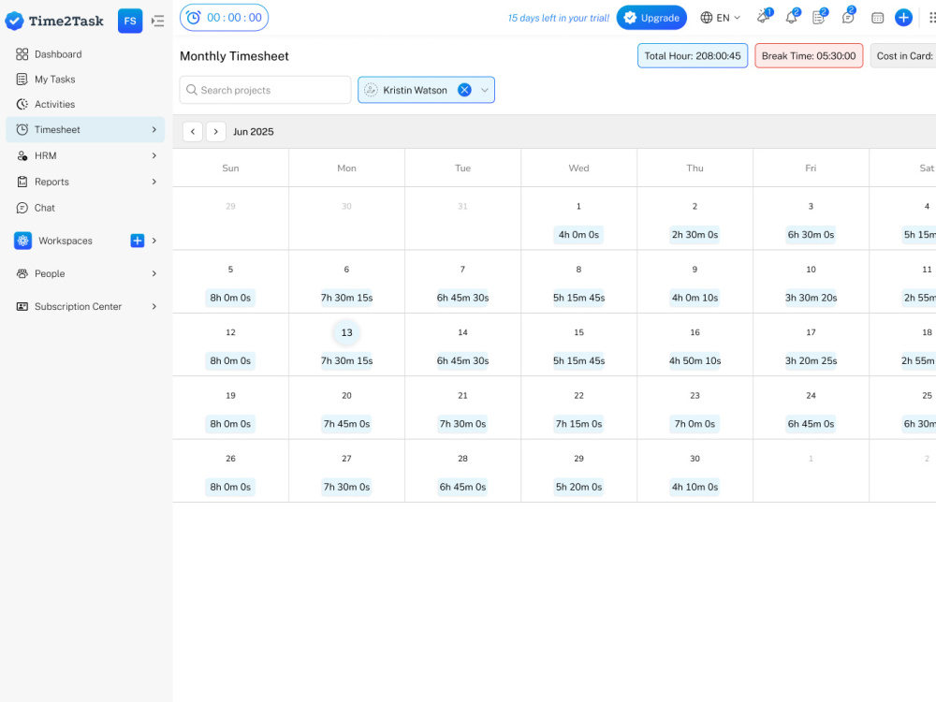Viewport: 936px width, 702px height.
Task: Expand the HRM submenu chevron
Action: [x=154, y=155]
